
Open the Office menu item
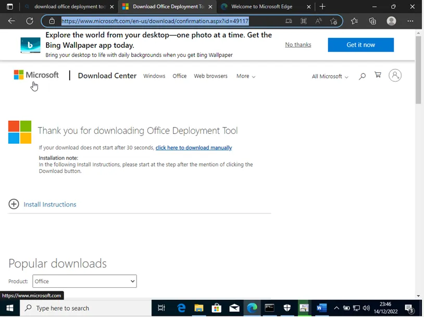coord(179,76)
